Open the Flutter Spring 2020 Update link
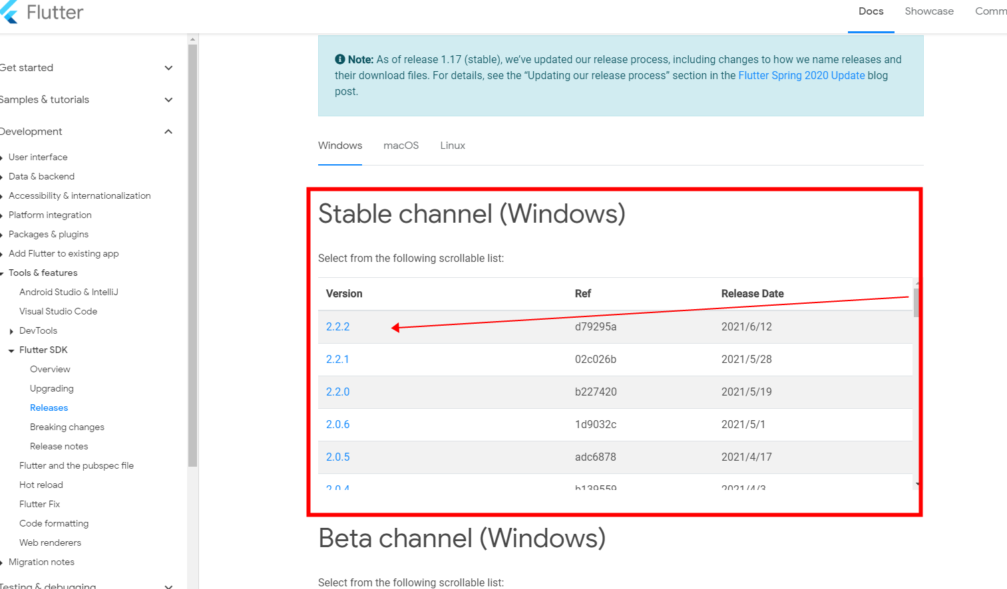1007x589 pixels. [x=801, y=76]
